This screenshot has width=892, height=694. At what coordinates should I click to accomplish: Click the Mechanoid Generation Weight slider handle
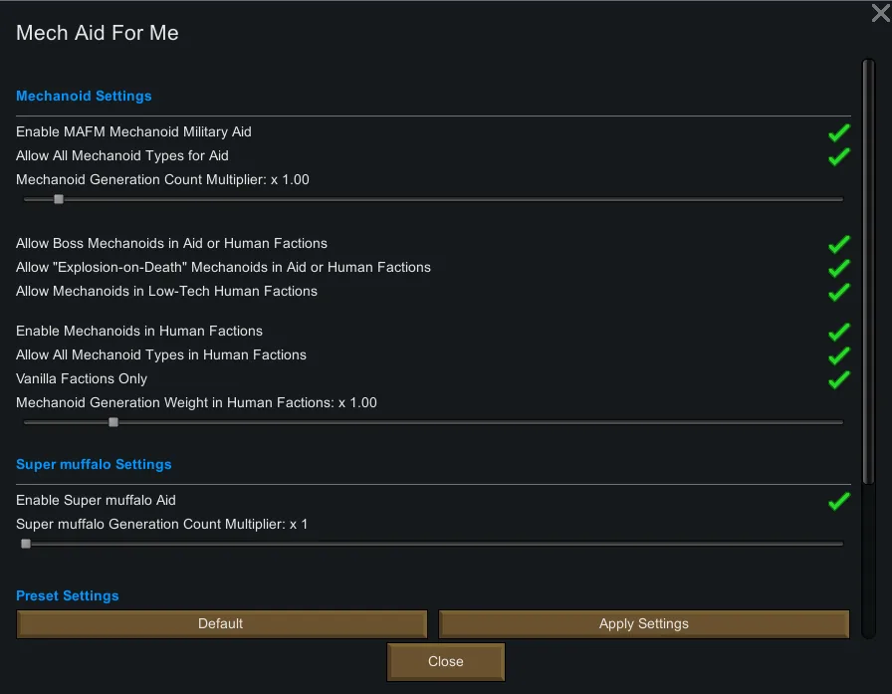(x=113, y=422)
